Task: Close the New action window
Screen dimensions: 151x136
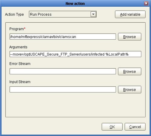Action: point(146,3)
